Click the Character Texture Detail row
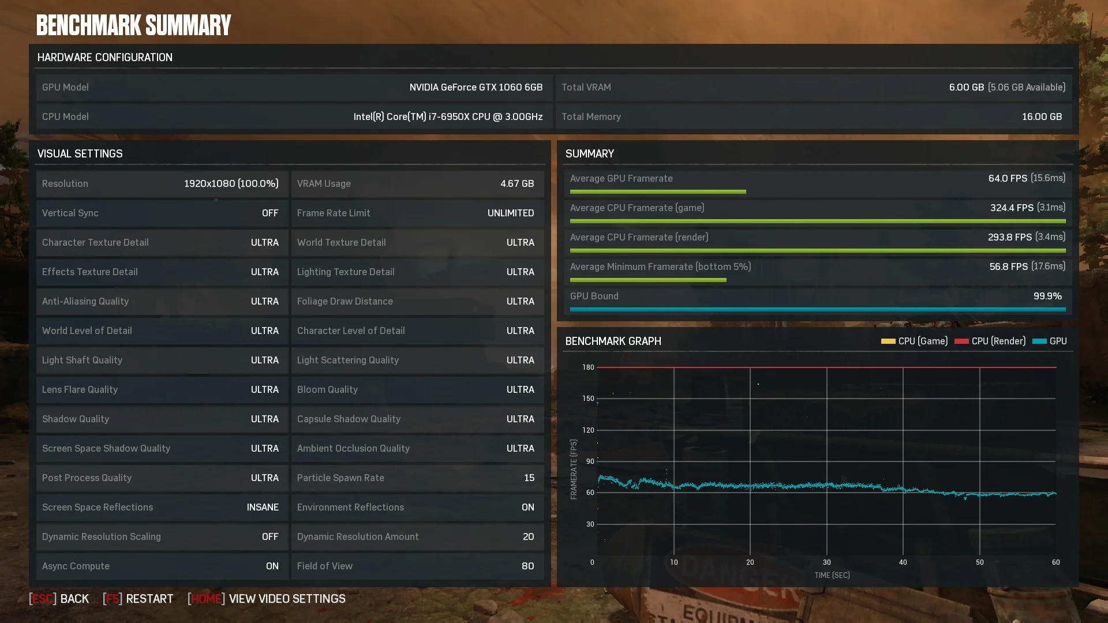1108x623 pixels. pyautogui.click(x=162, y=242)
